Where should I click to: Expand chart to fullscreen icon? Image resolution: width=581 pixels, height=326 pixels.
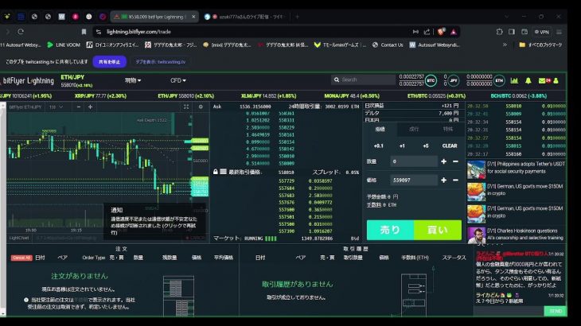(x=186, y=107)
